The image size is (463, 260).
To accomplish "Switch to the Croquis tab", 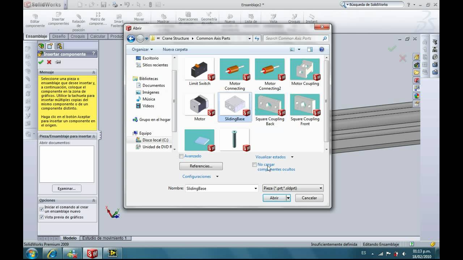I will (x=78, y=36).
